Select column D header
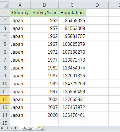 point(97,5)
